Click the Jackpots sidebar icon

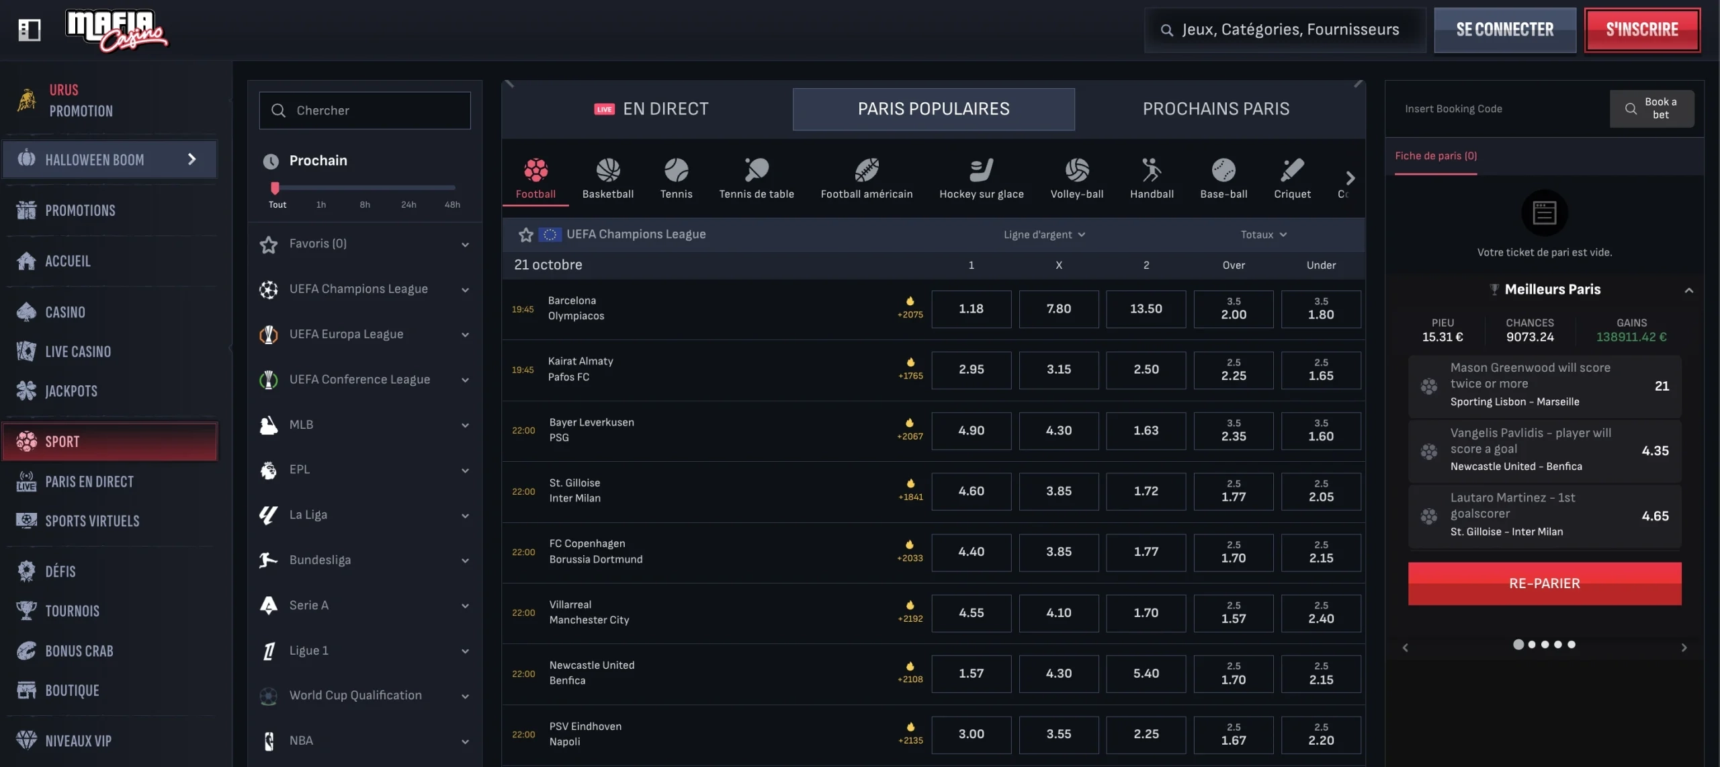point(26,391)
